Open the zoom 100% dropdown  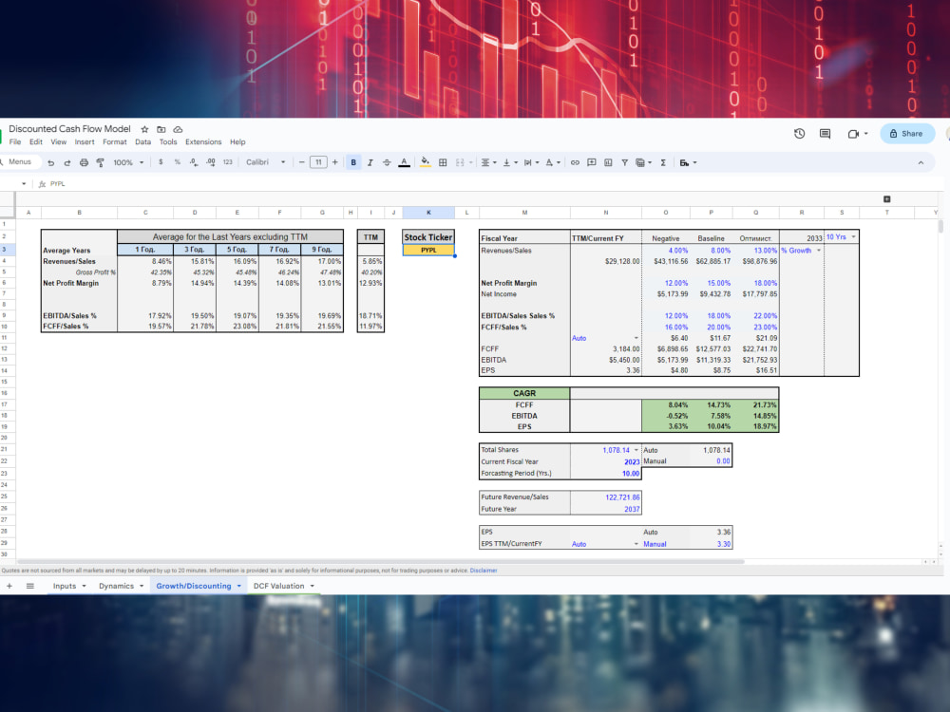click(128, 162)
